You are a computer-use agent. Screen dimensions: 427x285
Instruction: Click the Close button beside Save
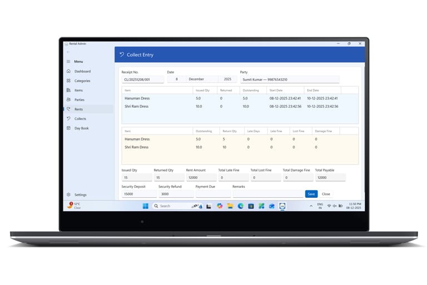click(326, 194)
